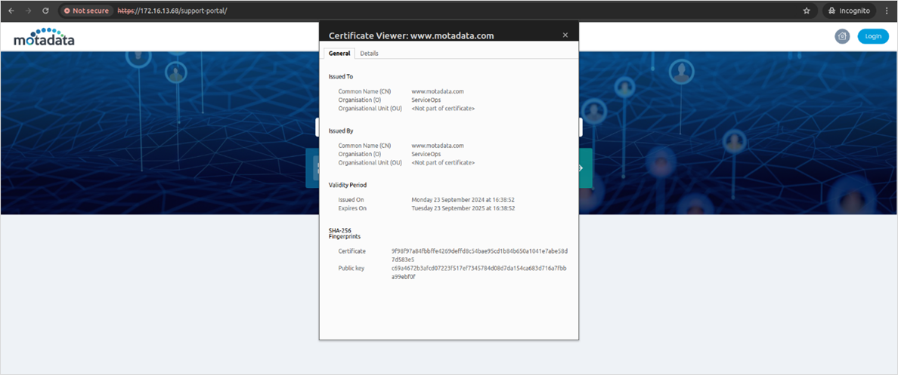Click the browser back arrow
The image size is (898, 375).
[11, 11]
